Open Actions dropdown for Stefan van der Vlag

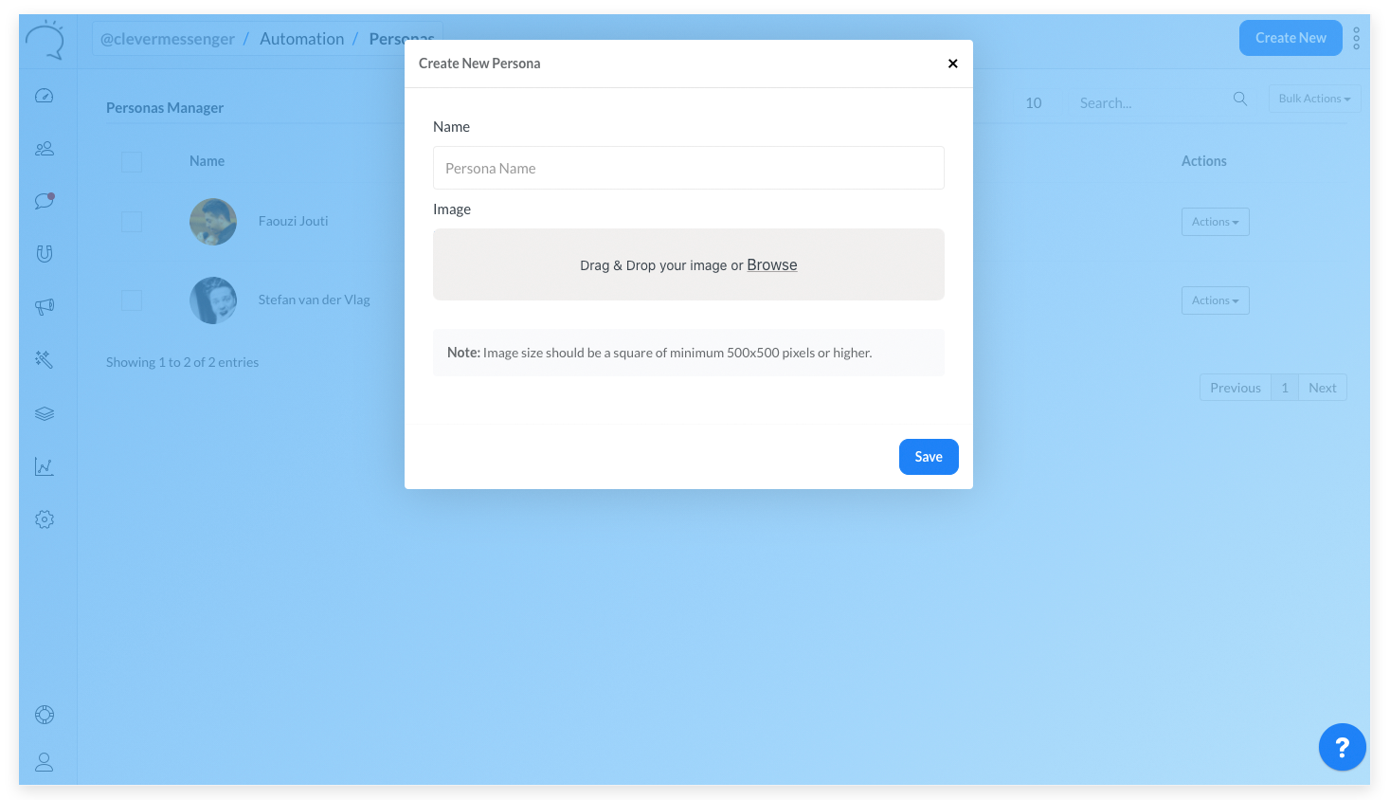1215,300
